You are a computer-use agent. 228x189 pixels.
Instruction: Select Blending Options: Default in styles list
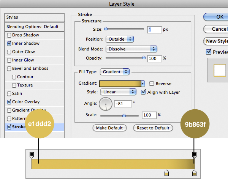[32, 27]
